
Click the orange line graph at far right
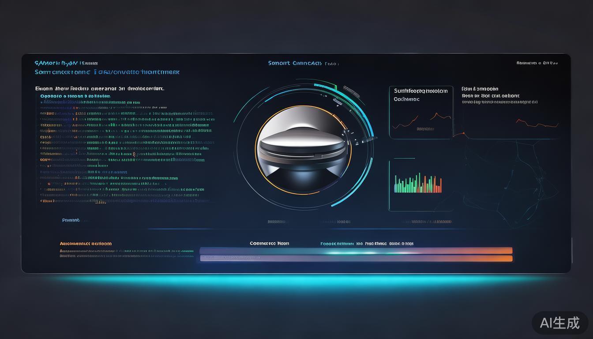pos(537,123)
